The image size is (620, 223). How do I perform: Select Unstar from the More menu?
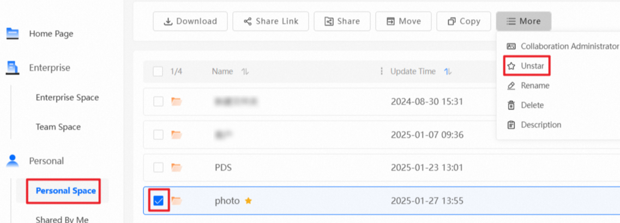[527, 66]
